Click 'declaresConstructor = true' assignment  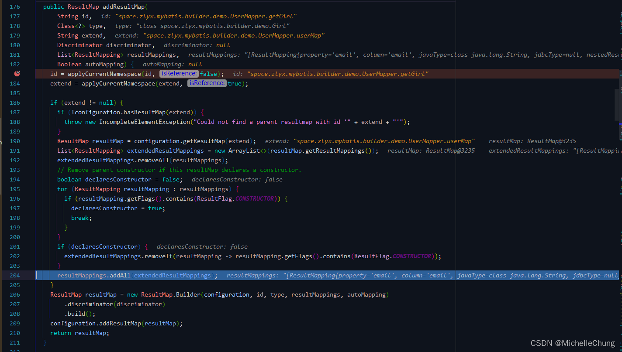pyautogui.click(x=116, y=208)
